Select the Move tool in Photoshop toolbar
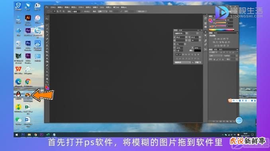270x151 pixels. 47,19
